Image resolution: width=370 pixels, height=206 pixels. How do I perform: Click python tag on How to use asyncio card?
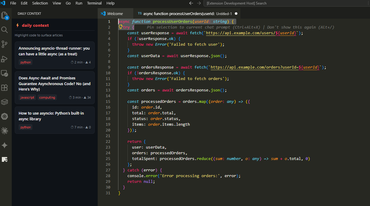click(26, 127)
